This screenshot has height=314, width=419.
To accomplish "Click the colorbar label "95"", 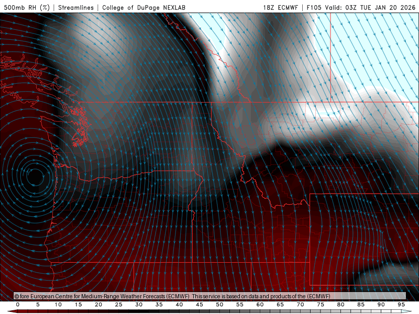I will click(401, 305).
